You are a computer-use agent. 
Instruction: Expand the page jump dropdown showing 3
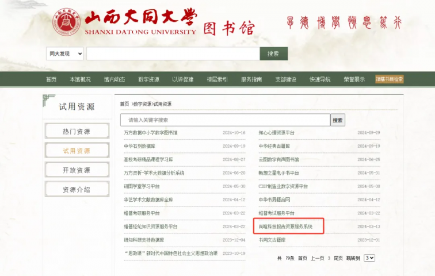[369, 258]
